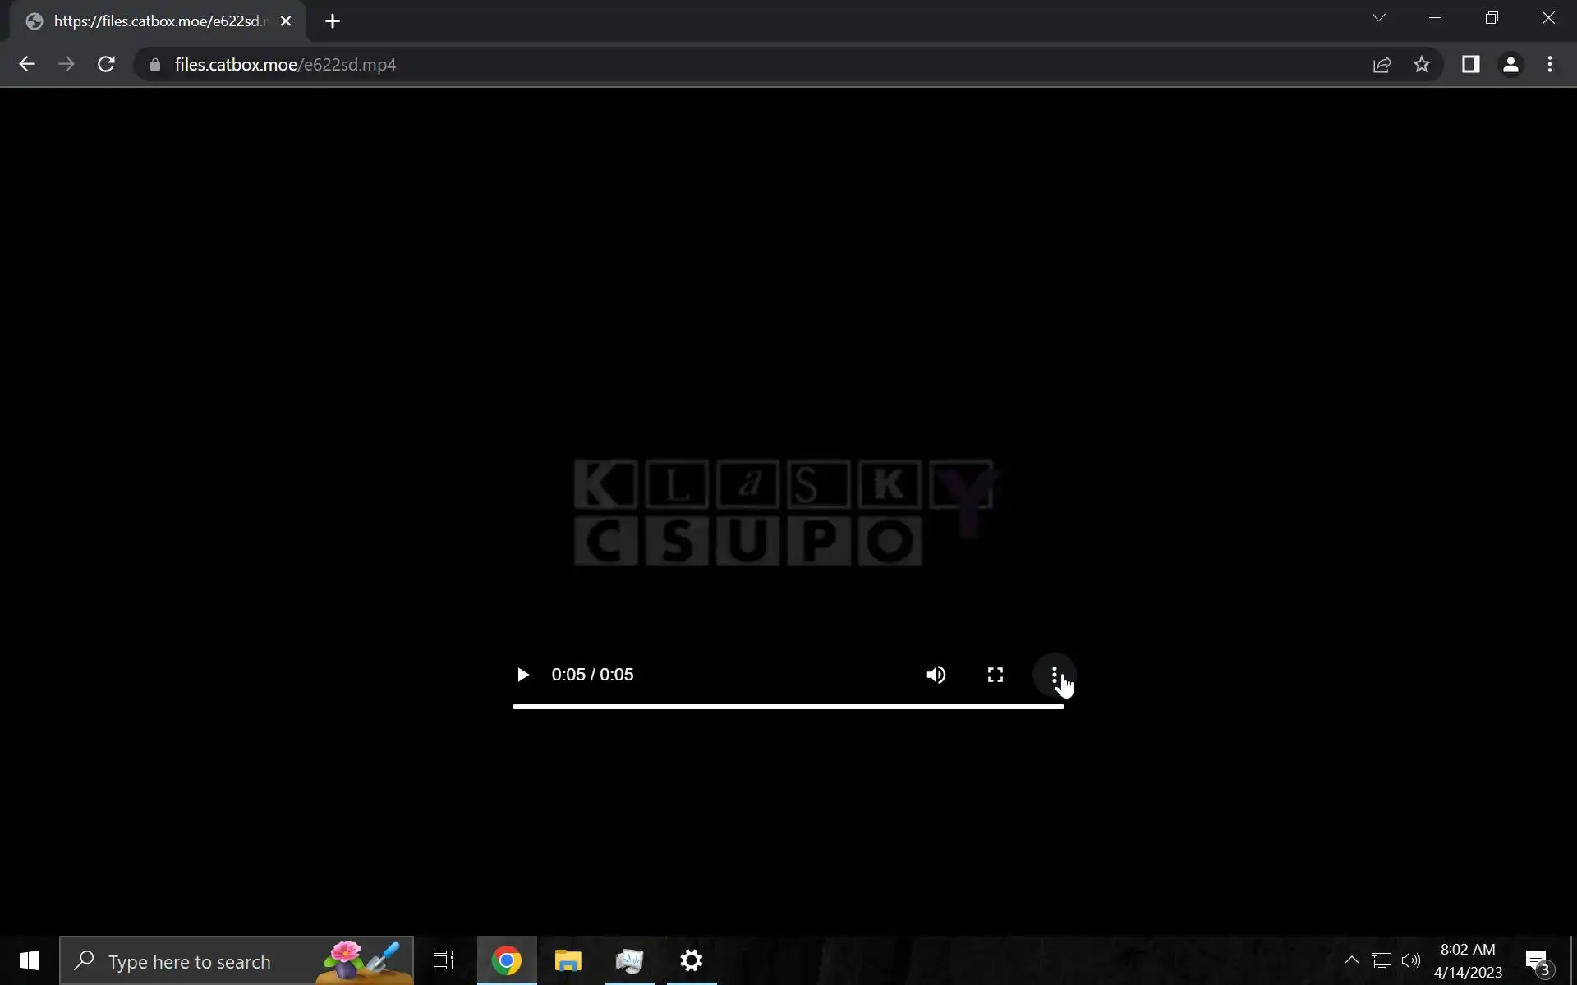Reload the current page
The image size is (1577, 985).
[x=106, y=64]
